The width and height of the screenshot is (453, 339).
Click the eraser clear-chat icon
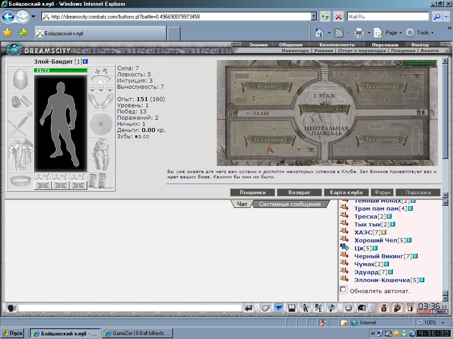[265, 308]
